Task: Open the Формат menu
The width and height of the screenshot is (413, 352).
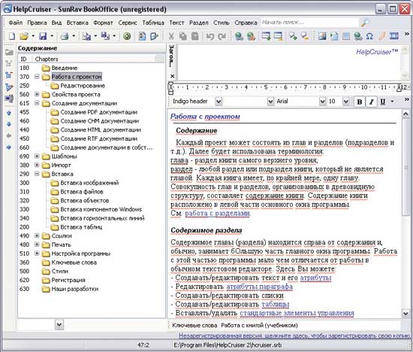Action: click(103, 23)
